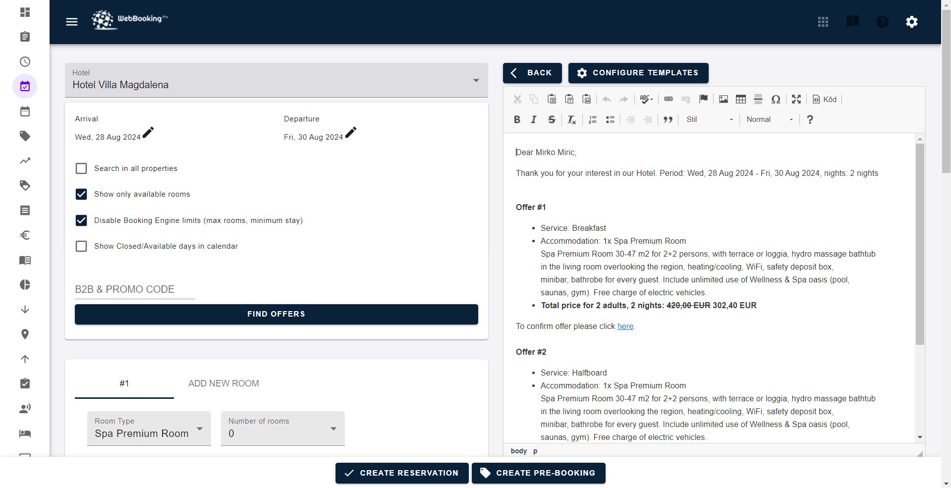Insert special character using Omega icon
The height and width of the screenshot is (488, 951).
point(776,99)
